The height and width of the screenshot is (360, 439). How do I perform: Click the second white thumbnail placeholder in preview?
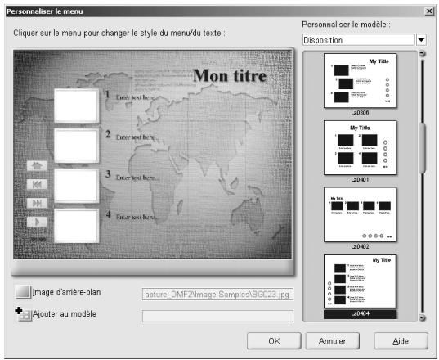click(76, 146)
